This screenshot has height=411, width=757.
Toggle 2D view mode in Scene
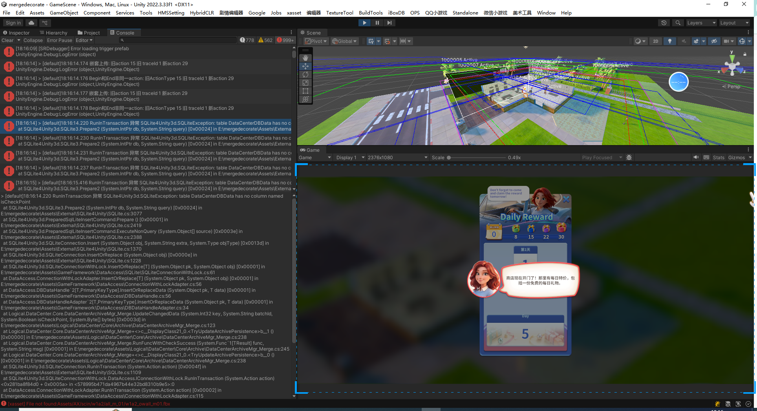655,41
